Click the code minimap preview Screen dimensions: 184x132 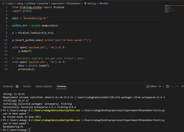170,9
